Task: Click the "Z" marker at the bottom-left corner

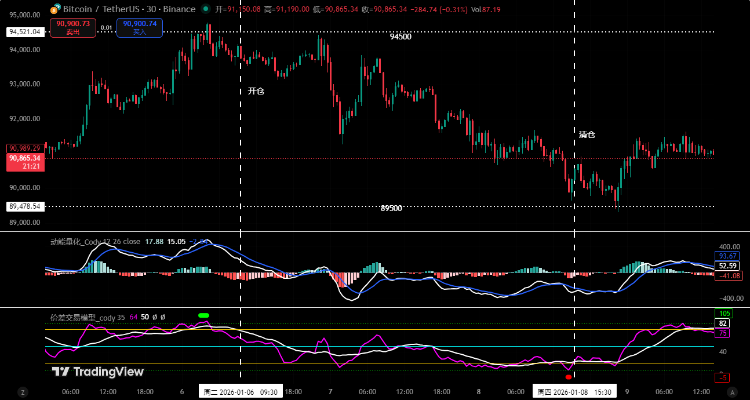Action: [x=22, y=391]
